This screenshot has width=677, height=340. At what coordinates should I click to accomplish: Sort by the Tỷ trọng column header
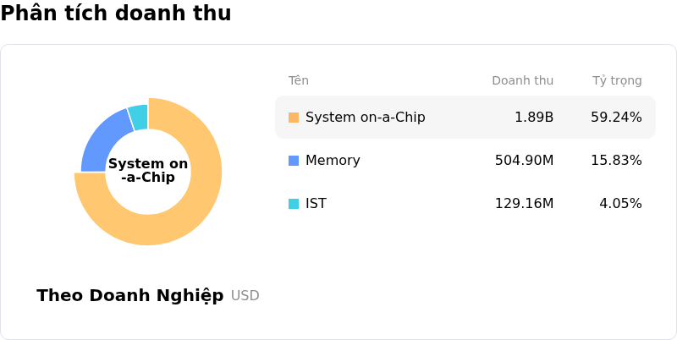point(617,81)
